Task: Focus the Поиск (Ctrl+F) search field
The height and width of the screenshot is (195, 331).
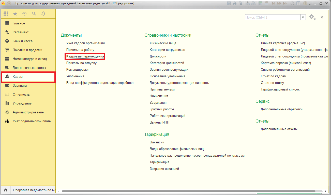Action: coord(272,17)
